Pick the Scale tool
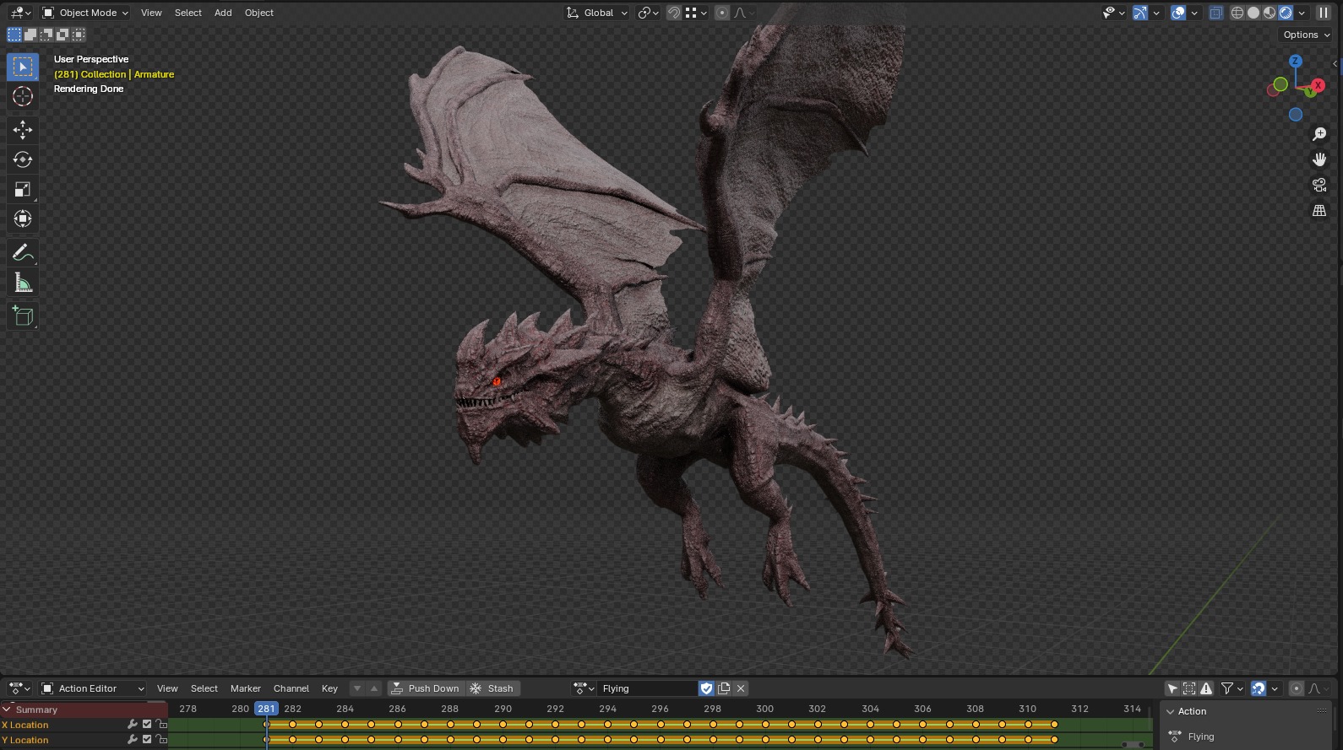The image size is (1343, 750). (x=23, y=190)
